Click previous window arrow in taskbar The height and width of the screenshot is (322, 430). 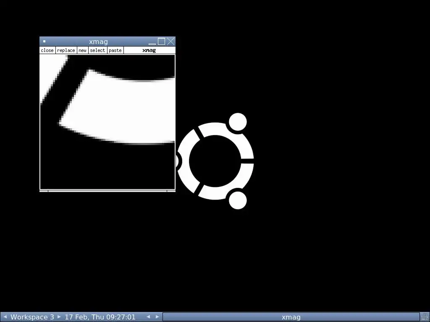(148, 317)
